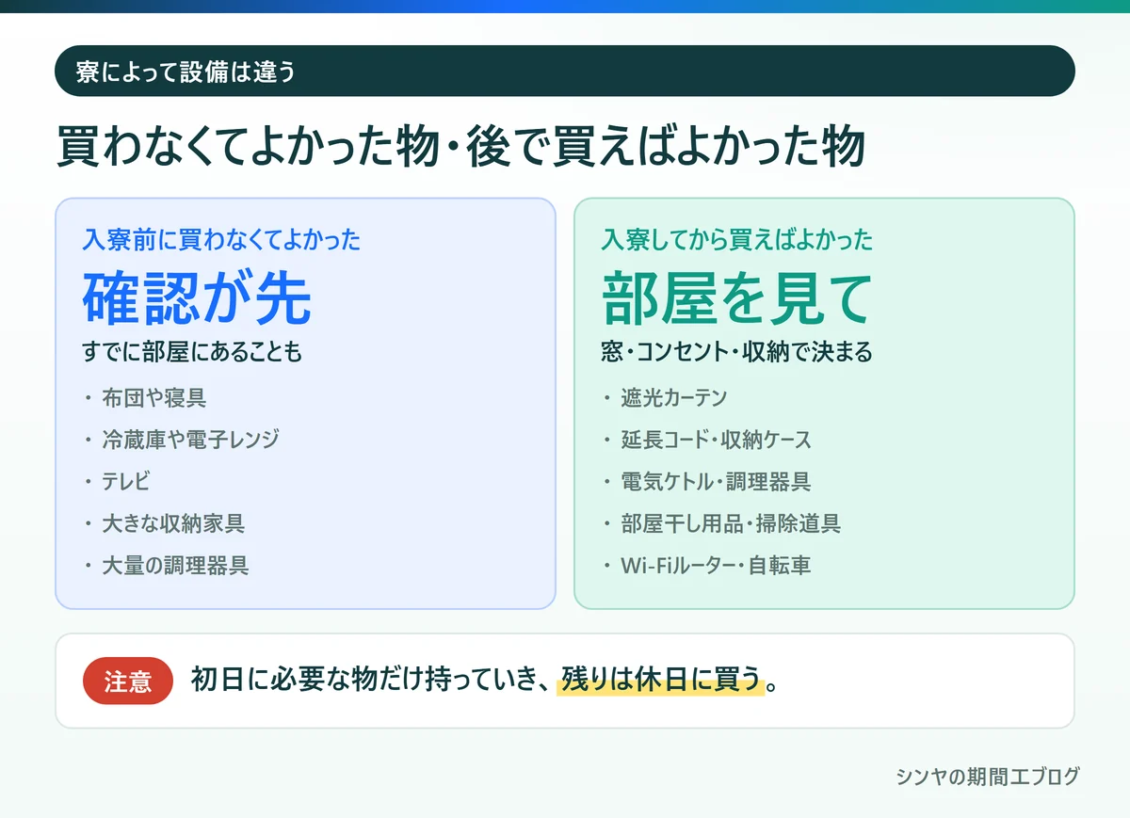Viewport: 1130px width, 818px height.
Task: Select the list item 冷蔵庫や電子レンジ
Action: (x=190, y=440)
